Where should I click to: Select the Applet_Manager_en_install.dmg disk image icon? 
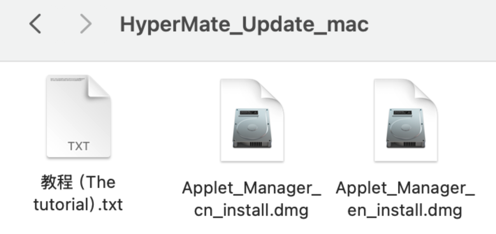(406, 120)
